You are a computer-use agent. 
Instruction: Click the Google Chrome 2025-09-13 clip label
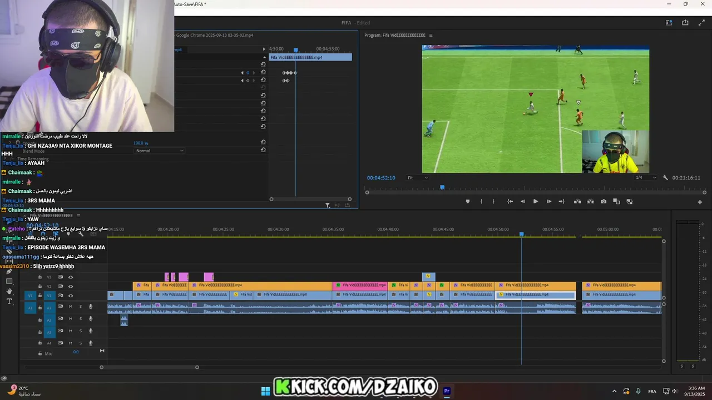point(215,35)
